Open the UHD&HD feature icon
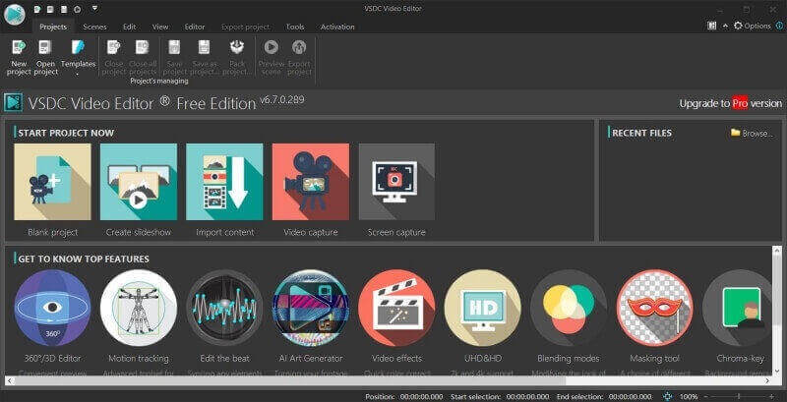The image size is (787, 402). (482, 308)
